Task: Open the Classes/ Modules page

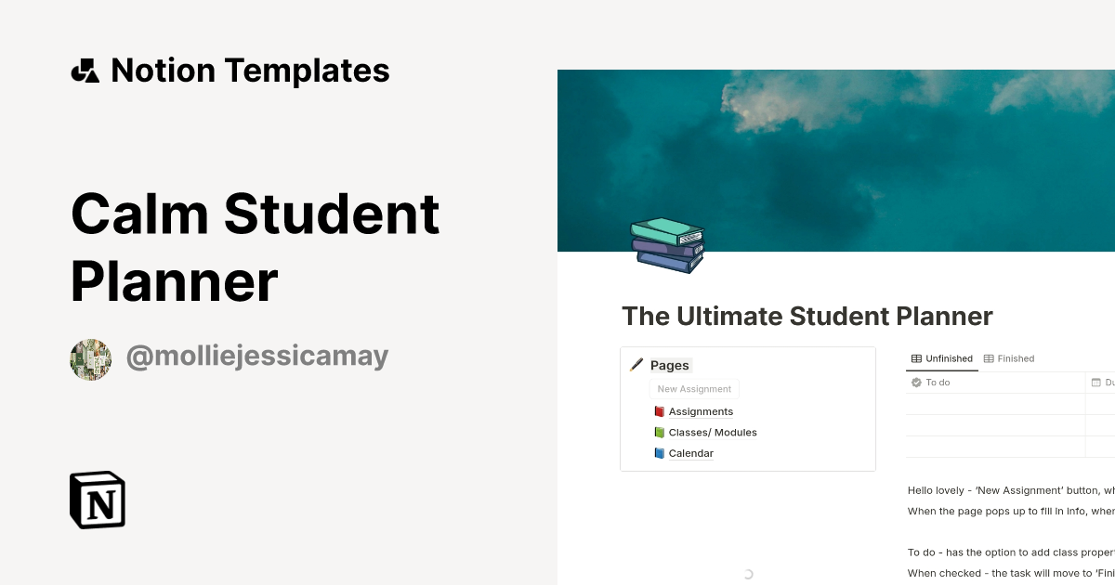Action: pos(713,432)
